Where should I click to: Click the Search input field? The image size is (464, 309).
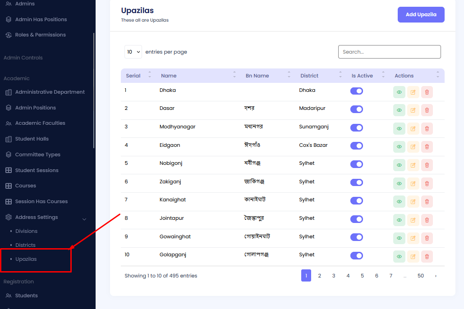click(389, 52)
